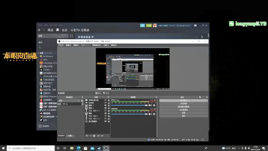Screen dimensions: 268x151
Task: Open OBS 文件(F) menu
Action: [61, 45]
